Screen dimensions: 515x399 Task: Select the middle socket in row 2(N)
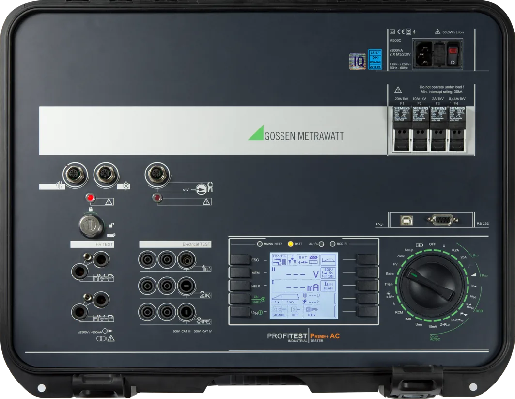tap(167, 286)
